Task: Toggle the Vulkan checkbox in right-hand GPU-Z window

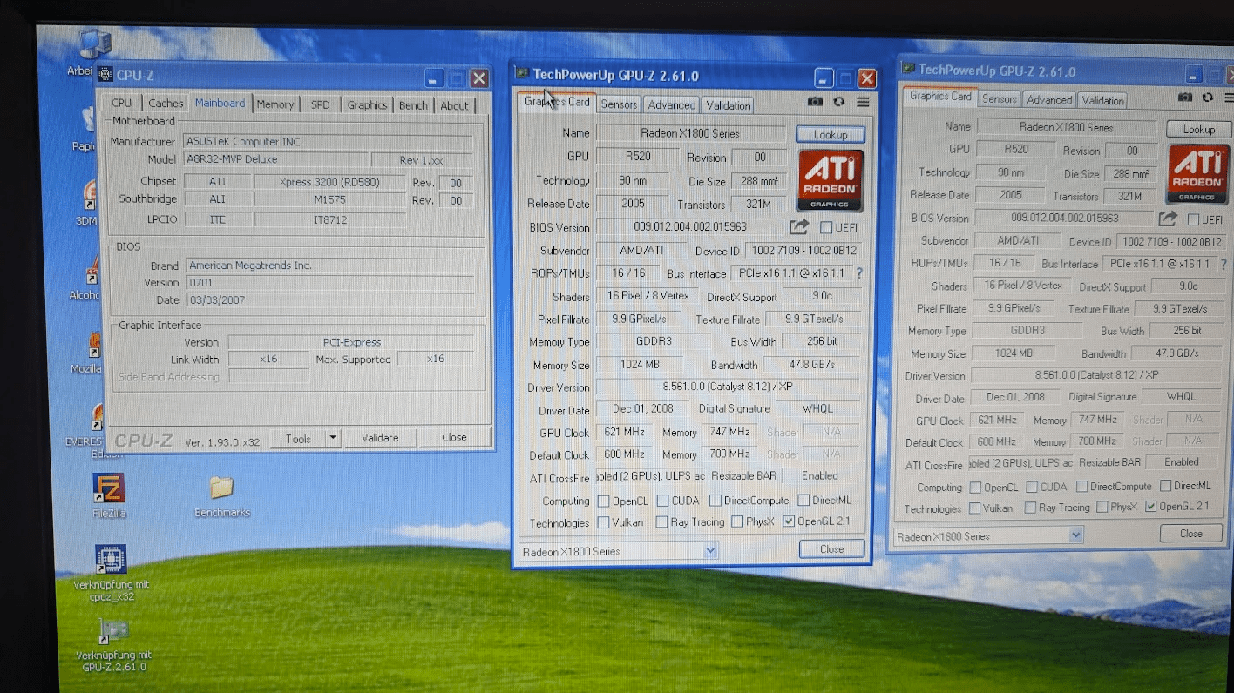Action: pos(975,508)
